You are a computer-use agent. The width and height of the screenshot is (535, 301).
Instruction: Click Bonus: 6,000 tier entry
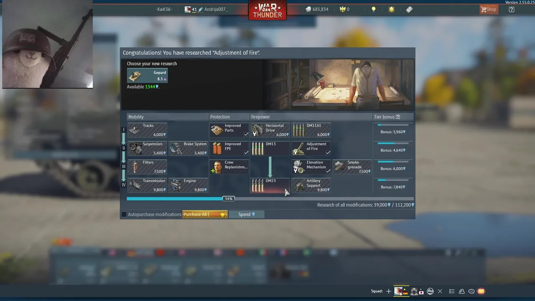(393, 169)
